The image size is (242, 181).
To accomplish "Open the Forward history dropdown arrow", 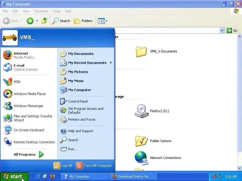I will point(37,21).
